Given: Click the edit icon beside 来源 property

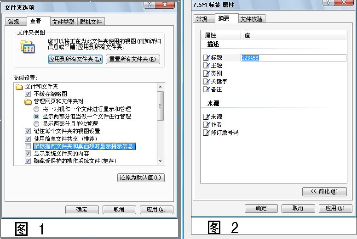Looking at the screenshot, I should click(x=207, y=117).
